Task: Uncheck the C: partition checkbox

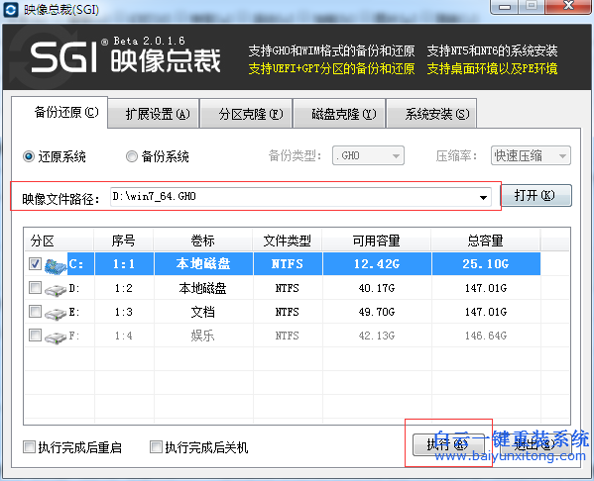Action: coord(36,264)
